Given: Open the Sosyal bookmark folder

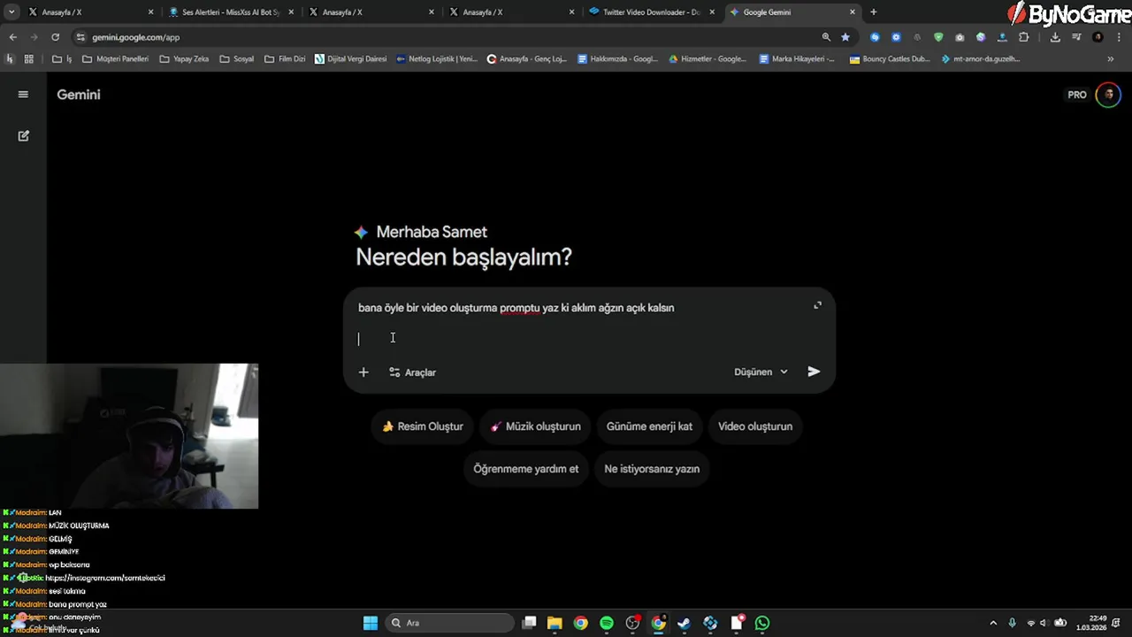Looking at the screenshot, I should coord(237,59).
